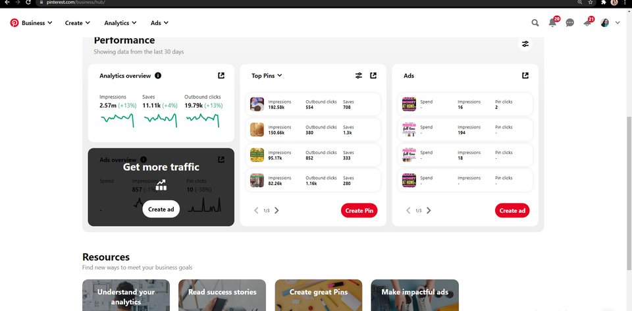This screenshot has height=311, width=632.
Task: Click the Outbound clicks sparkline chart
Action: point(203,120)
